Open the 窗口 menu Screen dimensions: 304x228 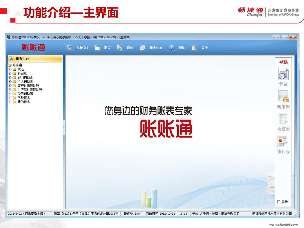pyautogui.click(x=107, y=48)
